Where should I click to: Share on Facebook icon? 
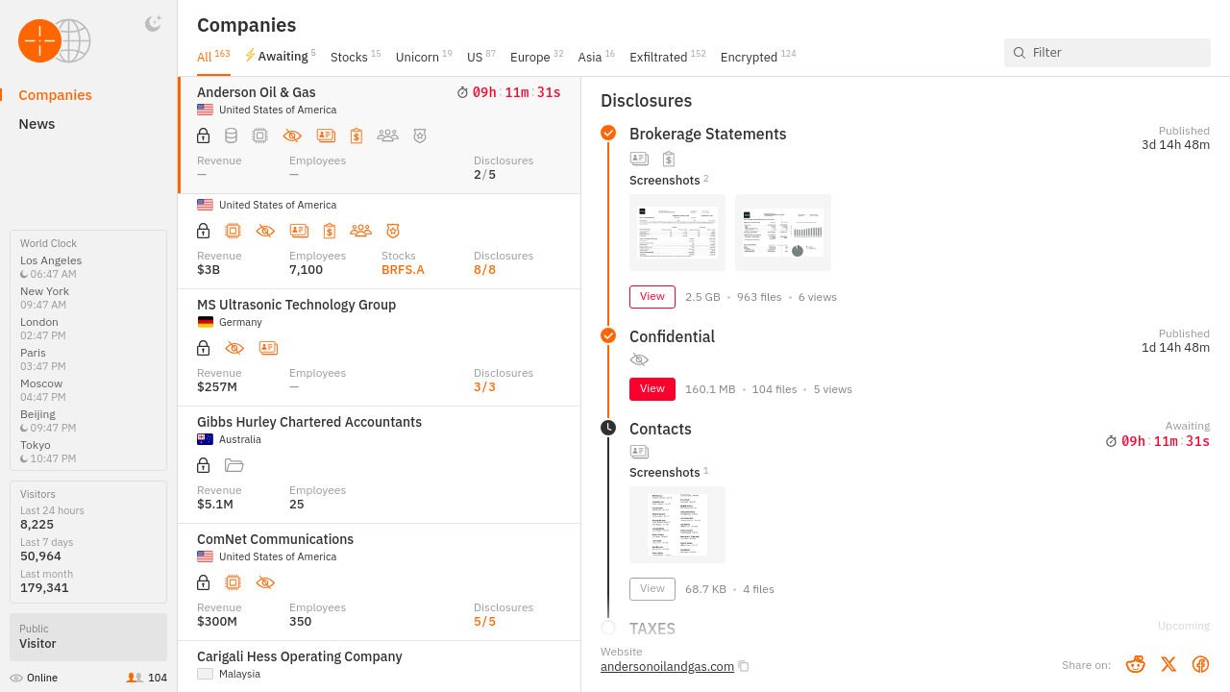pos(1200,664)
